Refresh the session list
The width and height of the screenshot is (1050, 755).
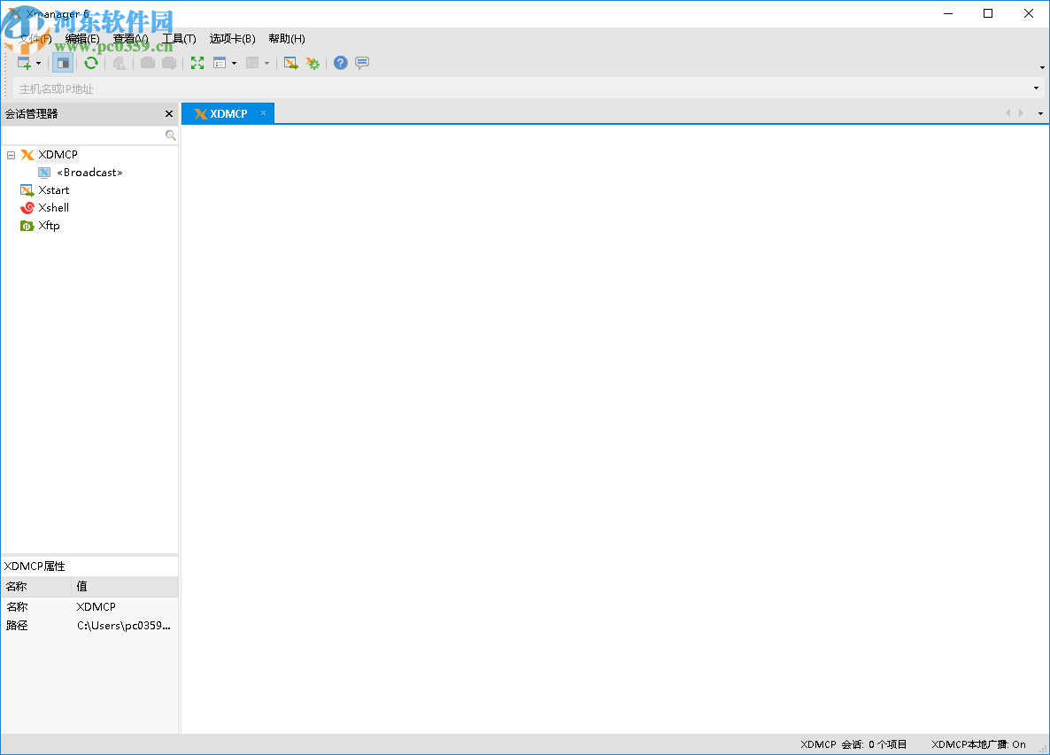[91, 63]
